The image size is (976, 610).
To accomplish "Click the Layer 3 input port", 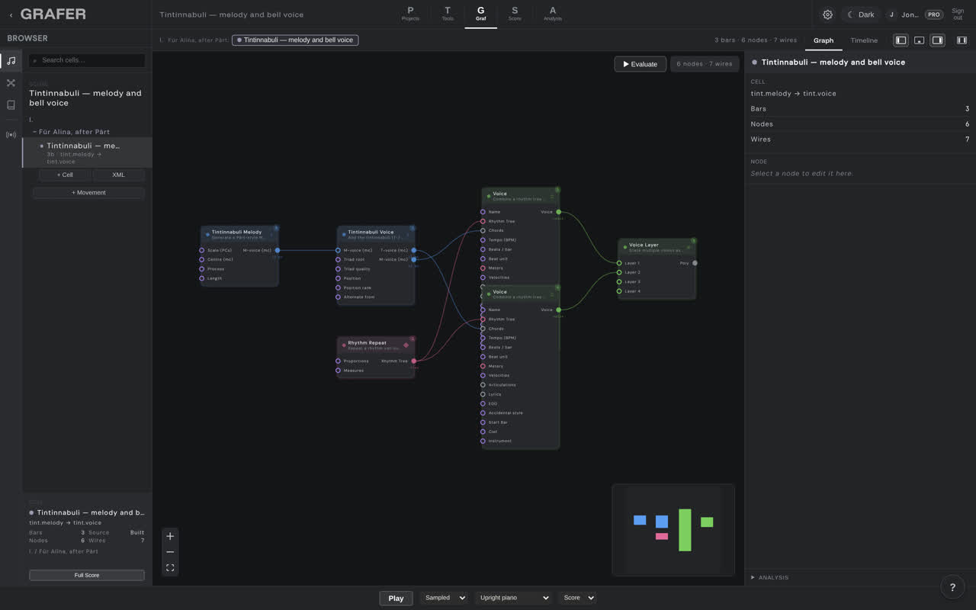I will 619,282.
